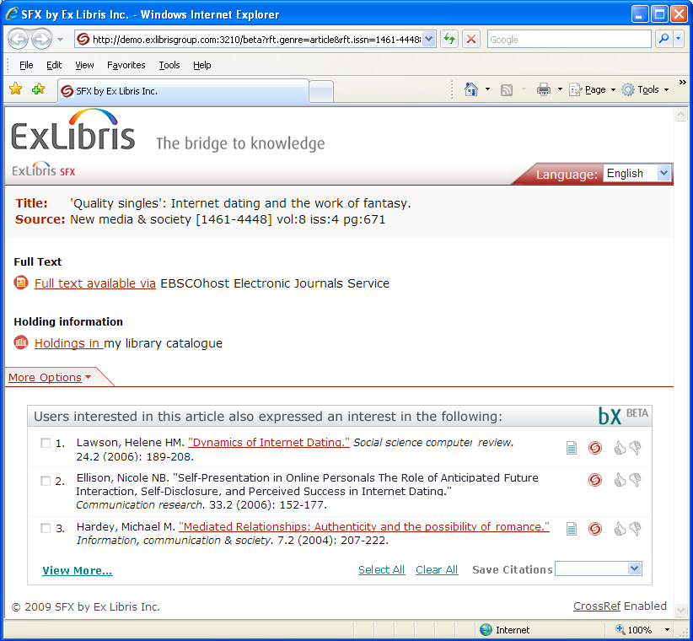Click SFX icon for Lawson citation

point(595,448)
